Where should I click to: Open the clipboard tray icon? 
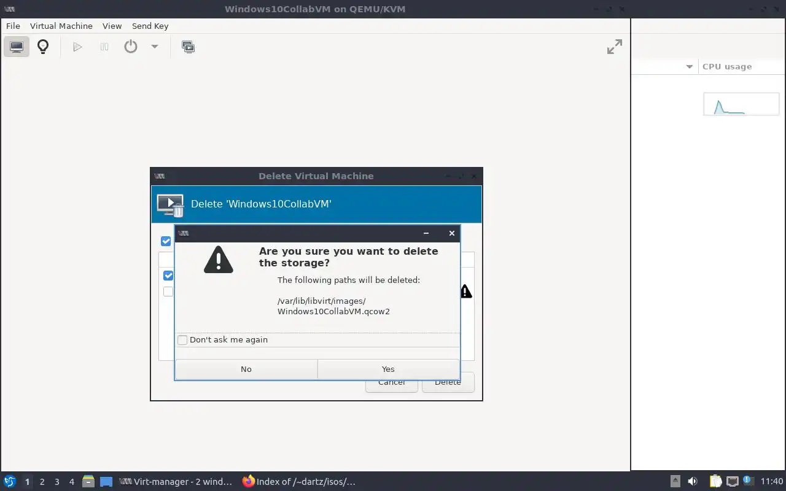point(715,481)
